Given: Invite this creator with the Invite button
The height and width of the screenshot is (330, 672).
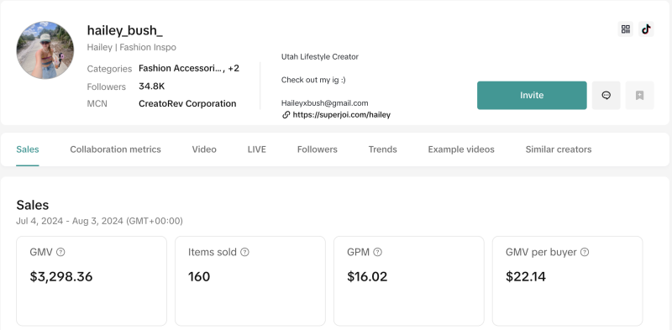Looking at the screenshot, I should coord(532,95).
